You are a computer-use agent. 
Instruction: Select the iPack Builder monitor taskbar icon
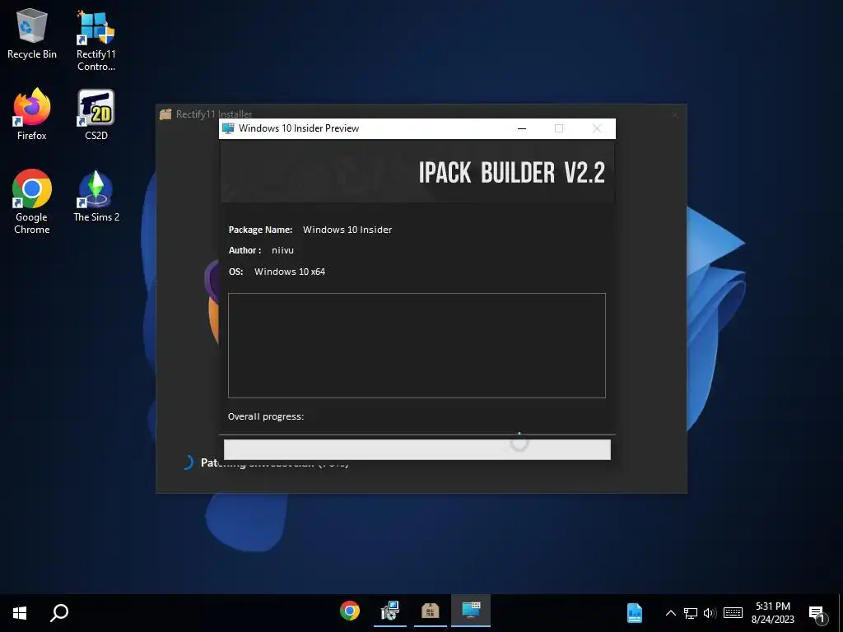pyautogui.click(x=471, y=611)
